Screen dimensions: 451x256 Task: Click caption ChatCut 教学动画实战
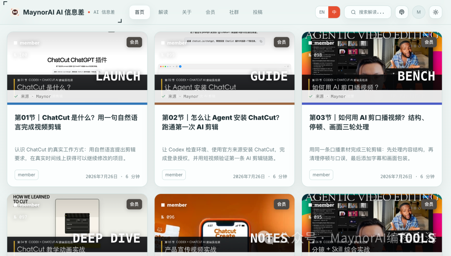pos(51,249)
